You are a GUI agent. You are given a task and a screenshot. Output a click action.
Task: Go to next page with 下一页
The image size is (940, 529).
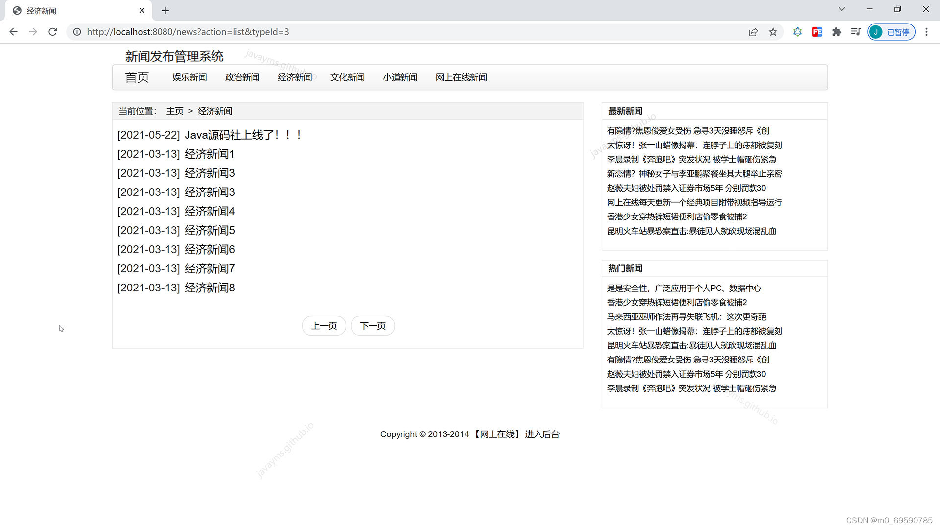pos(373,326)
